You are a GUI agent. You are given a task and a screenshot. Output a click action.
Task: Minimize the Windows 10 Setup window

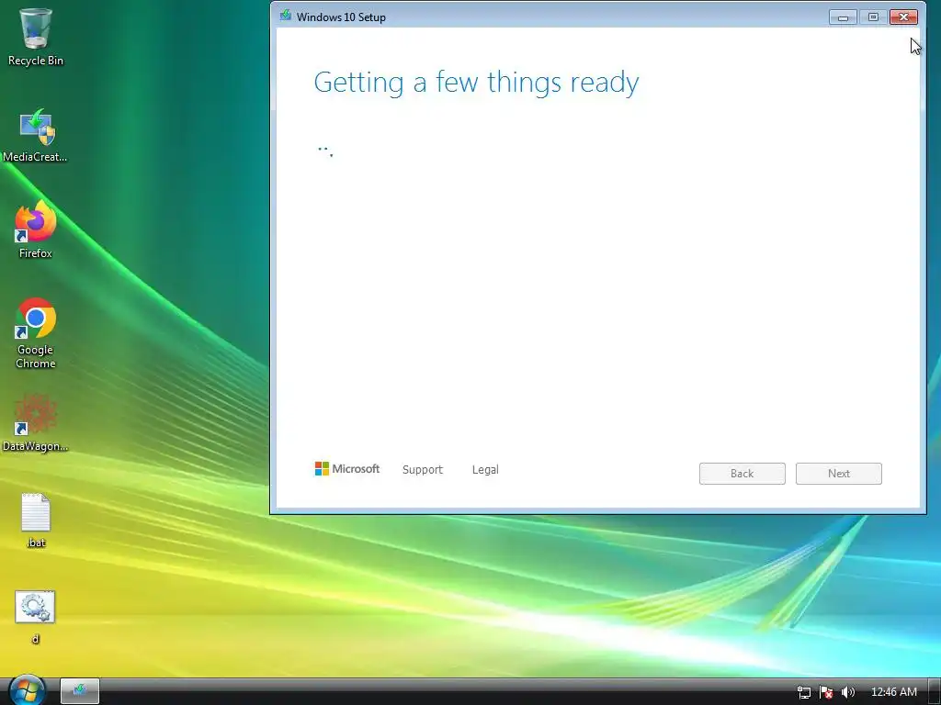pos(844,17)
